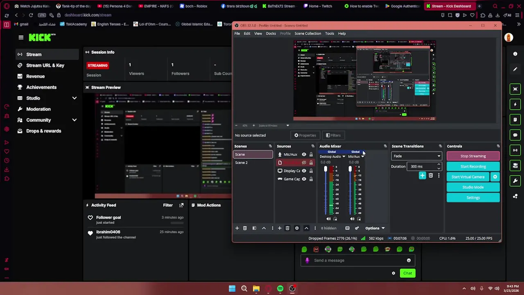Viewport: 524px width, 295px height.
Task: Open OBS Docks menu
Action: (271, 34)
